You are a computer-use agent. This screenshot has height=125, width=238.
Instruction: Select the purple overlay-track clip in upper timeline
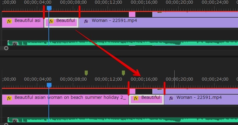click(x=195, y=15)
